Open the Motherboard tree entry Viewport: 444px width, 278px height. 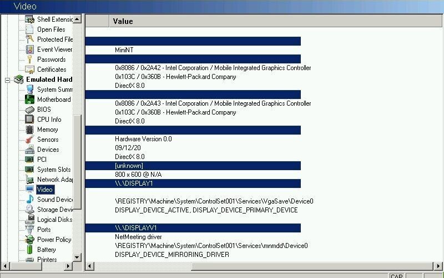click(x=54, y=100)
